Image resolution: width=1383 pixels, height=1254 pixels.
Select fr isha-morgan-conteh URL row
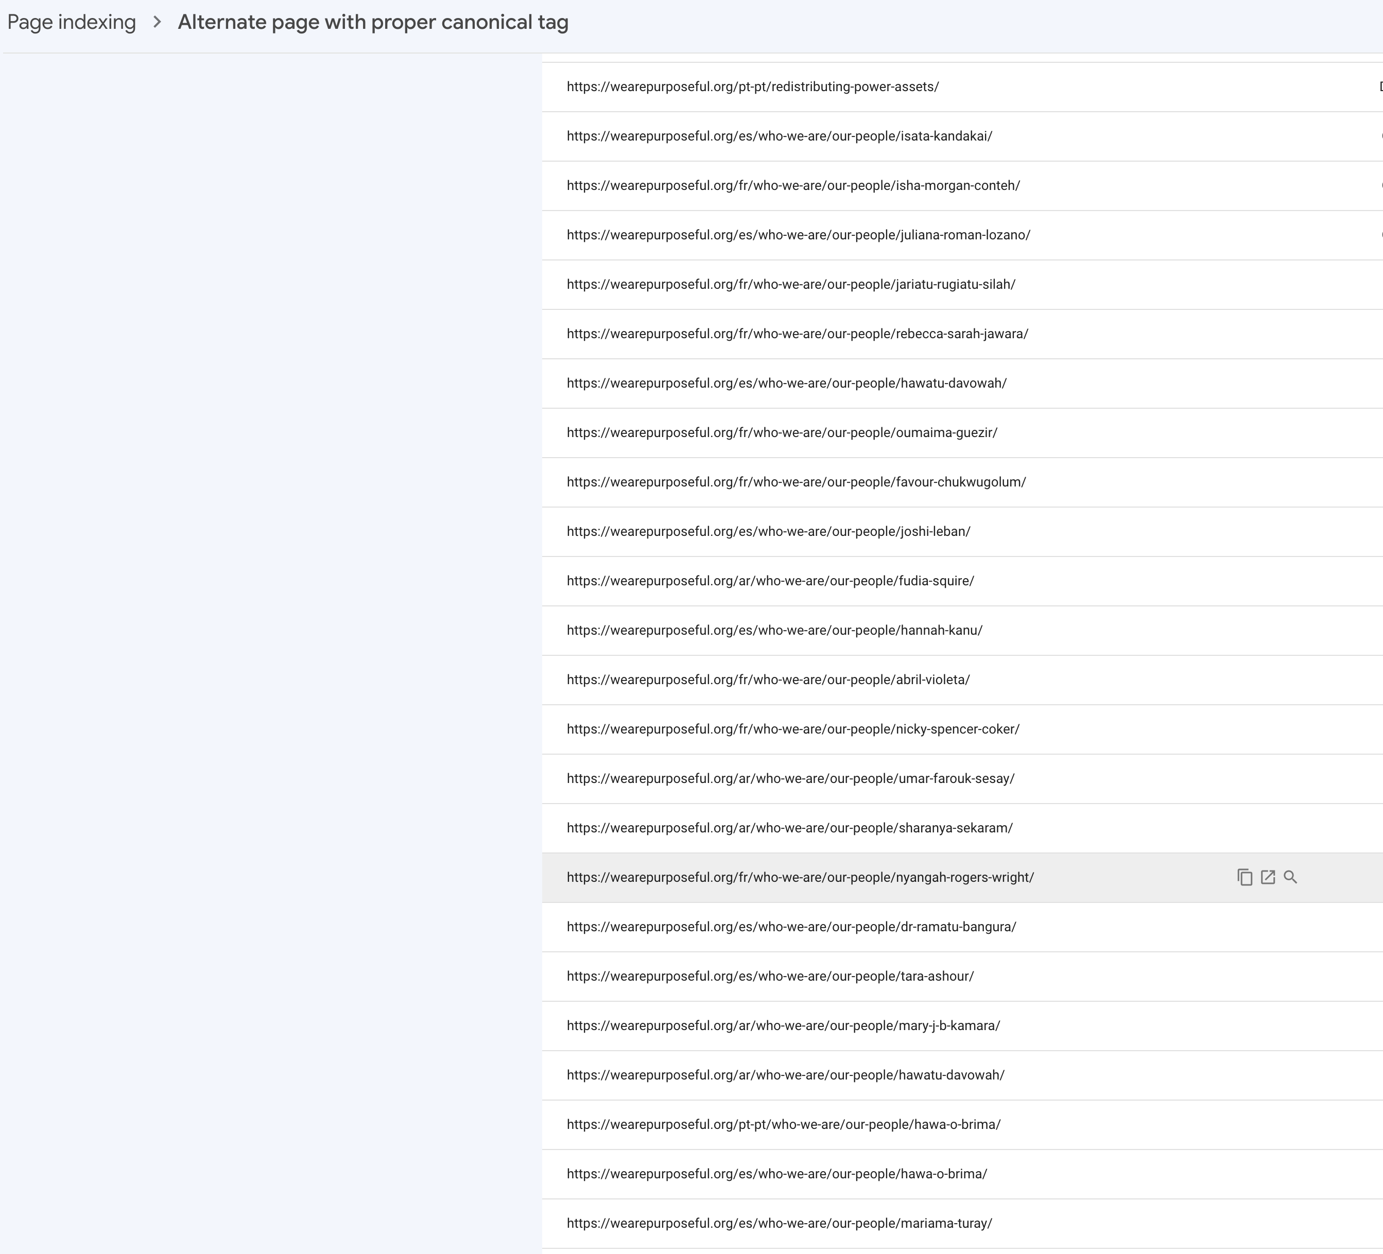[x=962, y=186]
